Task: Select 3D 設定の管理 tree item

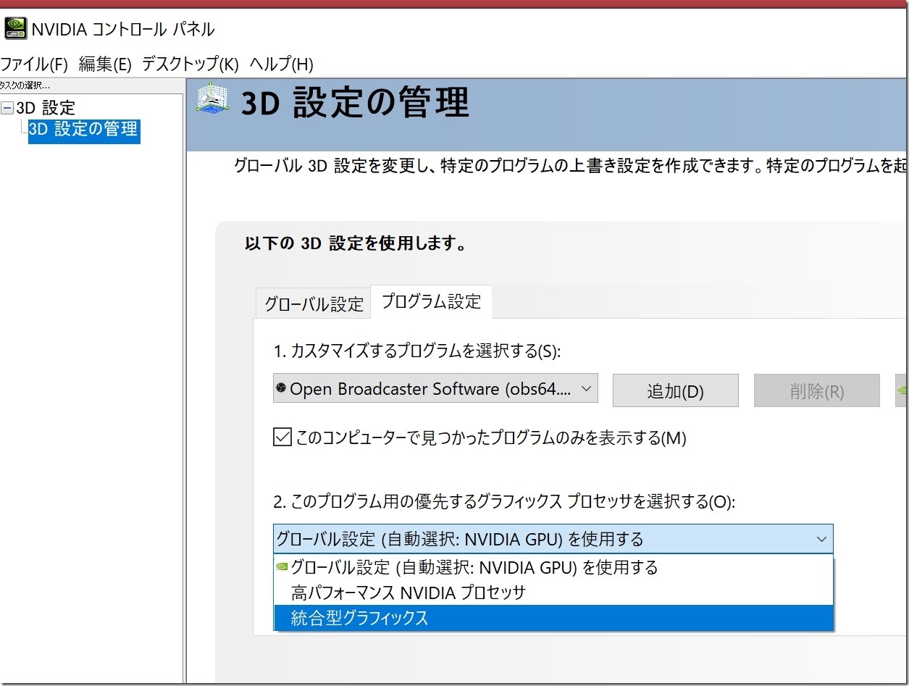Action: coord(83,130)
